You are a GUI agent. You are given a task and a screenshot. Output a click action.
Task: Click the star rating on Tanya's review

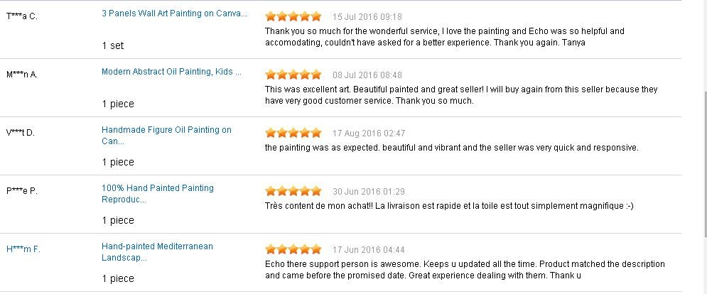[x=293, y=16]
